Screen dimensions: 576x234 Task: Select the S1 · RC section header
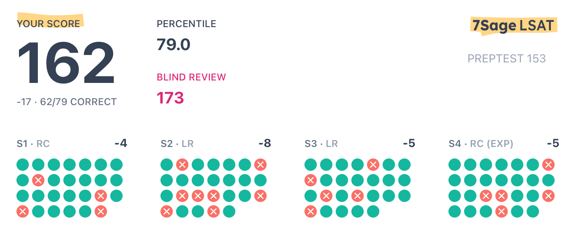33,144
